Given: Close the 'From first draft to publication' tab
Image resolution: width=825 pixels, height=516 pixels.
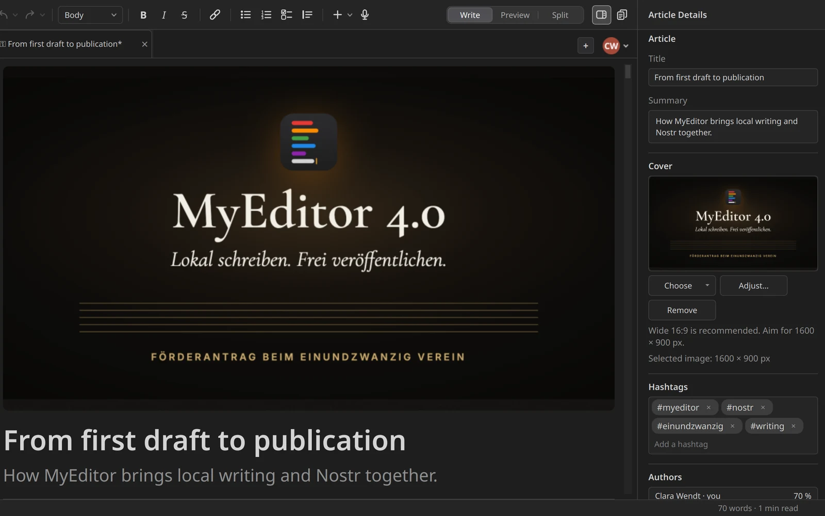Looking at the screenshot, I should coord(144,44).
